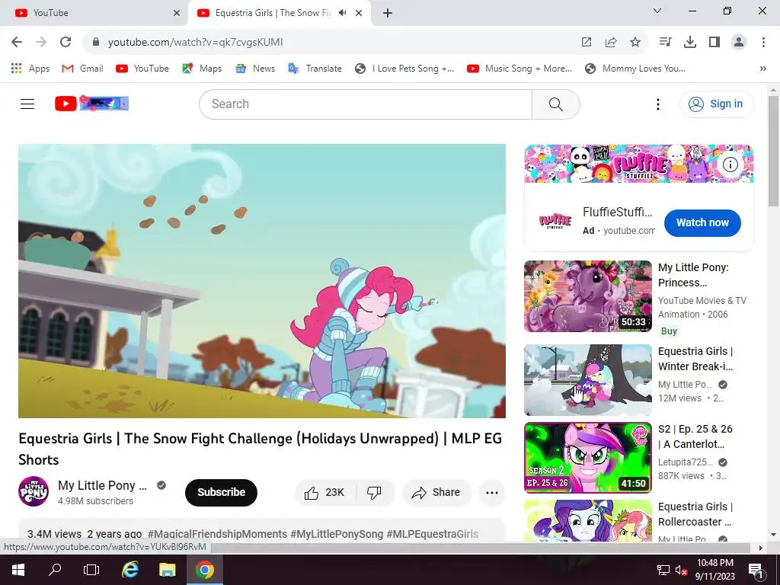Mute the tab via speaker icon
Viewport: 780px width, 585px height.
(x=342, y=13)
